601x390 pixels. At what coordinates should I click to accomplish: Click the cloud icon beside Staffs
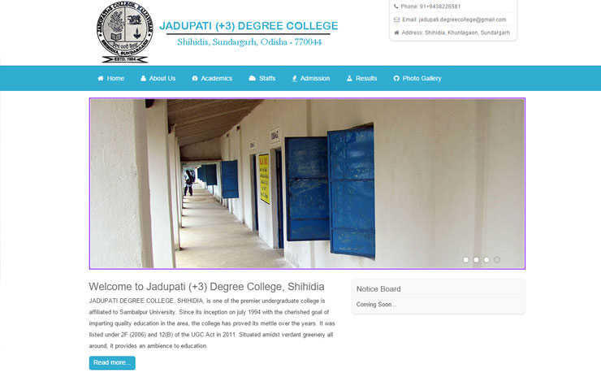click(252, 78)
